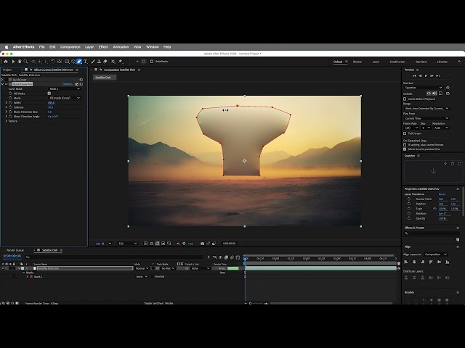Open the layer blending Mode Normal dropdown

142,268
